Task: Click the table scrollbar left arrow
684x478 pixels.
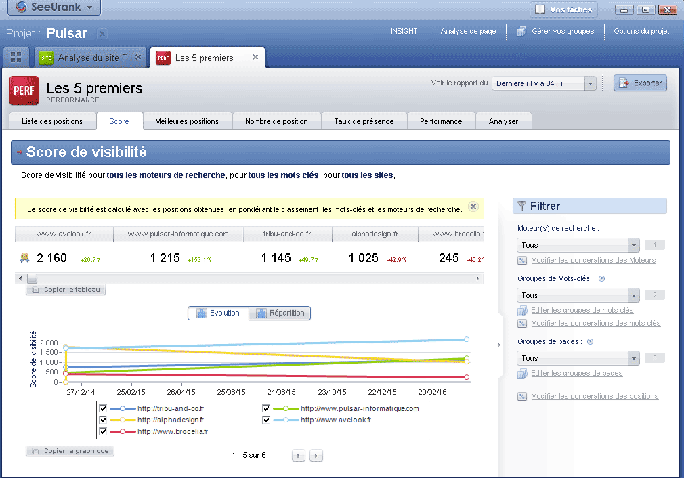Action: 20,278
